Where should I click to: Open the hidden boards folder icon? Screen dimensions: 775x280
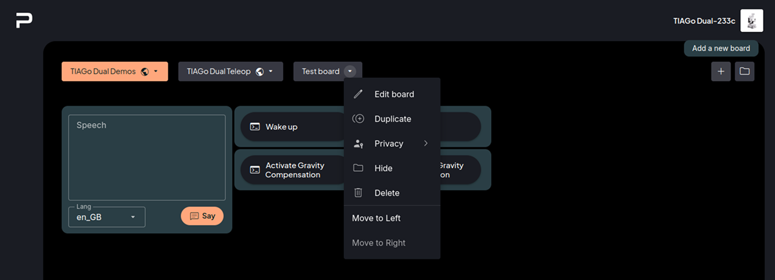pos(744,71)
